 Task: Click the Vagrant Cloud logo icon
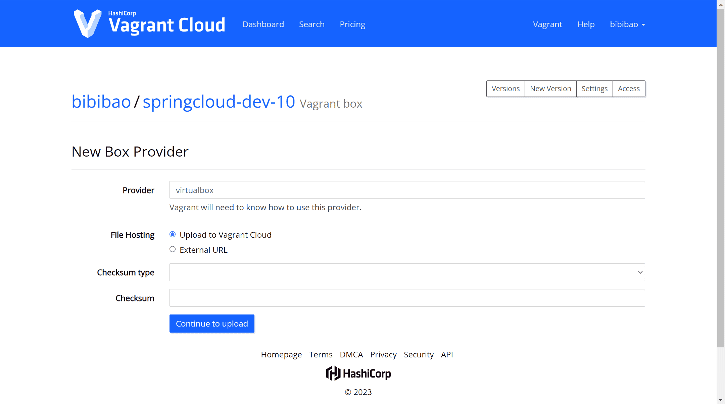(x=88, y=23)
